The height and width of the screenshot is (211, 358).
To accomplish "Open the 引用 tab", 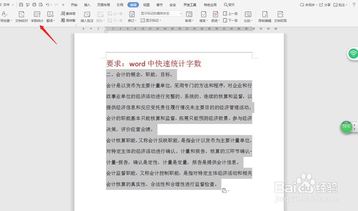I will click(x=120, y=5).
